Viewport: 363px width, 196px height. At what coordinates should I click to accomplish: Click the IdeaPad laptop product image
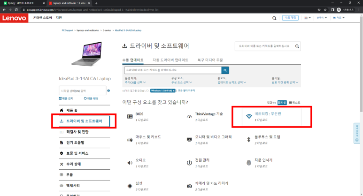(87, 53)
